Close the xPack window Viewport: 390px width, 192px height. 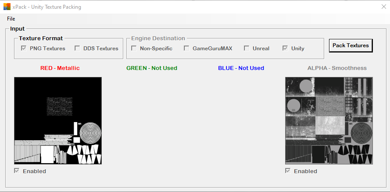point(383,7)
